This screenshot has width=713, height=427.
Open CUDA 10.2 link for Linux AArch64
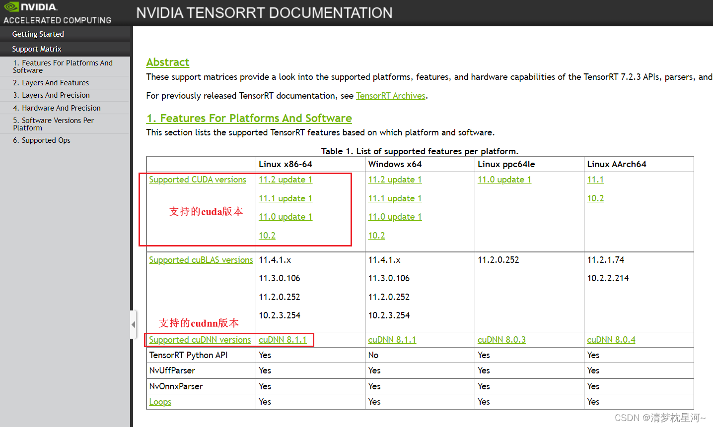595,198
